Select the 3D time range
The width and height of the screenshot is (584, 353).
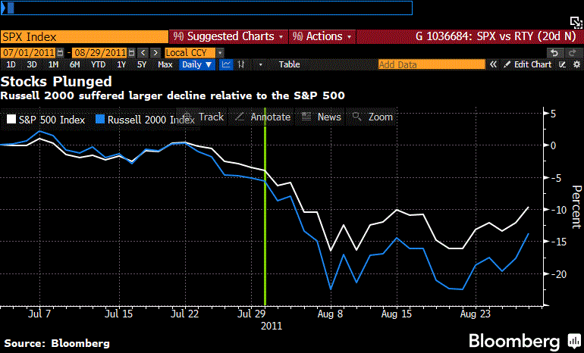point(32,64)
